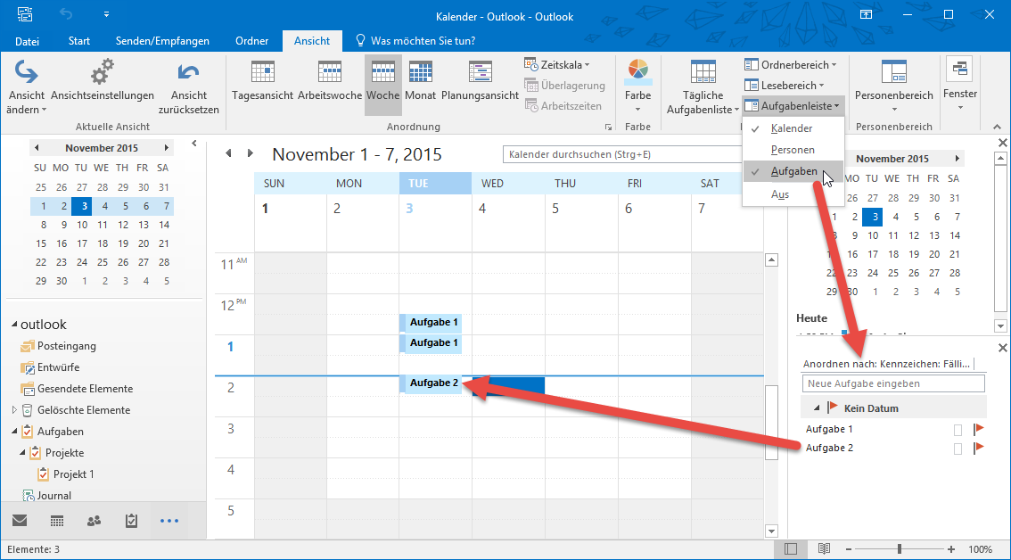The height and width of the screenshot is (560, 1011).
Task: Open the Tasks navigation icon
Action: click(132, 521)
